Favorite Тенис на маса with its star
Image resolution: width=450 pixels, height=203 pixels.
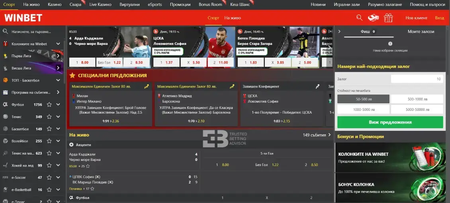(49, 153)
